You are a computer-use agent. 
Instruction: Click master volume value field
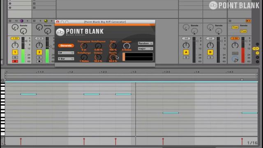[235, 38]
